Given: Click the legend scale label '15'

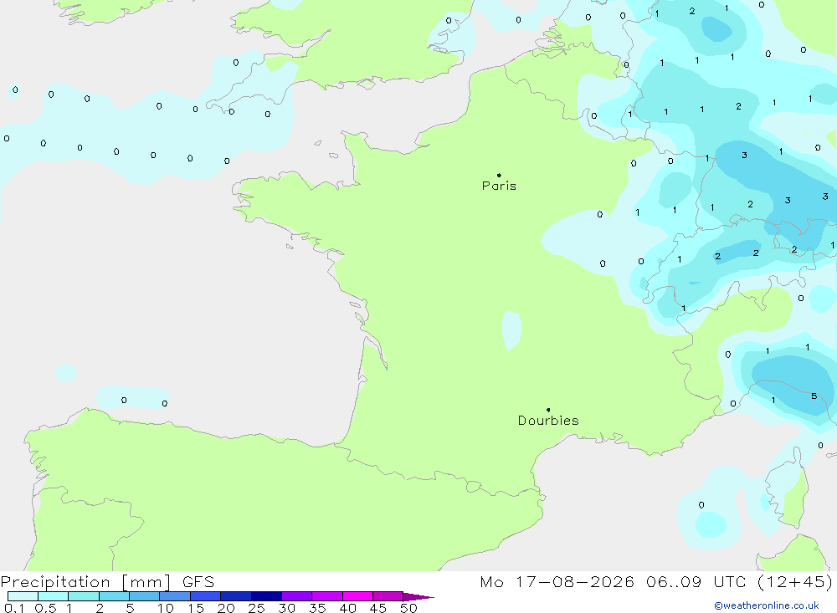Looking at the screenshot, I should point(196,608).
